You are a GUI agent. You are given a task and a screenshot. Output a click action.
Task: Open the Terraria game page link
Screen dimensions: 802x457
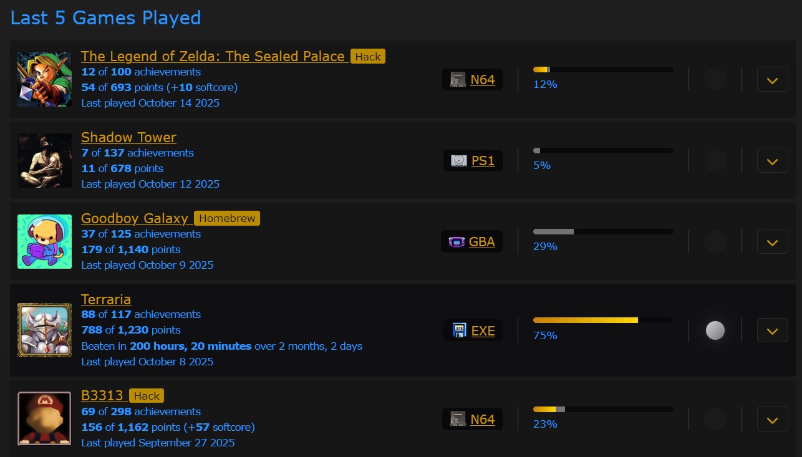click(106, 299)
